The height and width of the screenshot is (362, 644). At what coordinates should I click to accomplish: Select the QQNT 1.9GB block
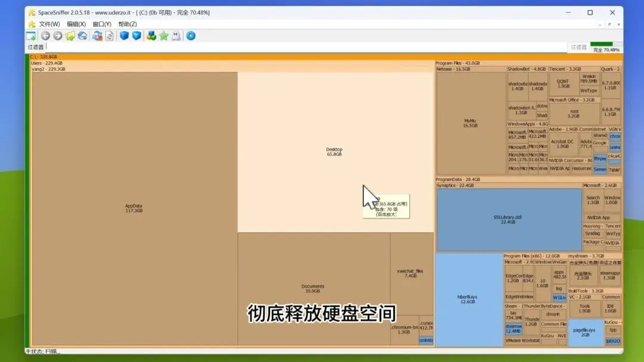coord(563,83)
